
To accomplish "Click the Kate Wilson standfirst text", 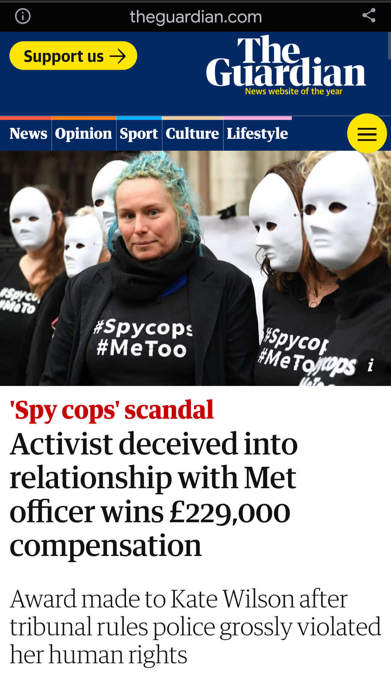I will click(x=195, y=626).
